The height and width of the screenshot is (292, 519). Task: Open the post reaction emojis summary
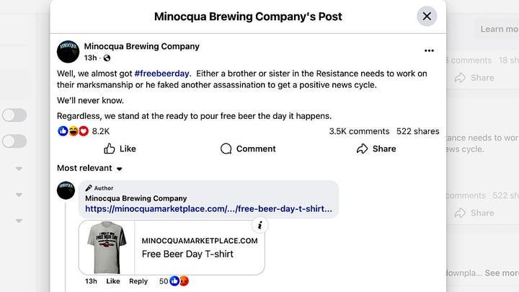point(73,131)
